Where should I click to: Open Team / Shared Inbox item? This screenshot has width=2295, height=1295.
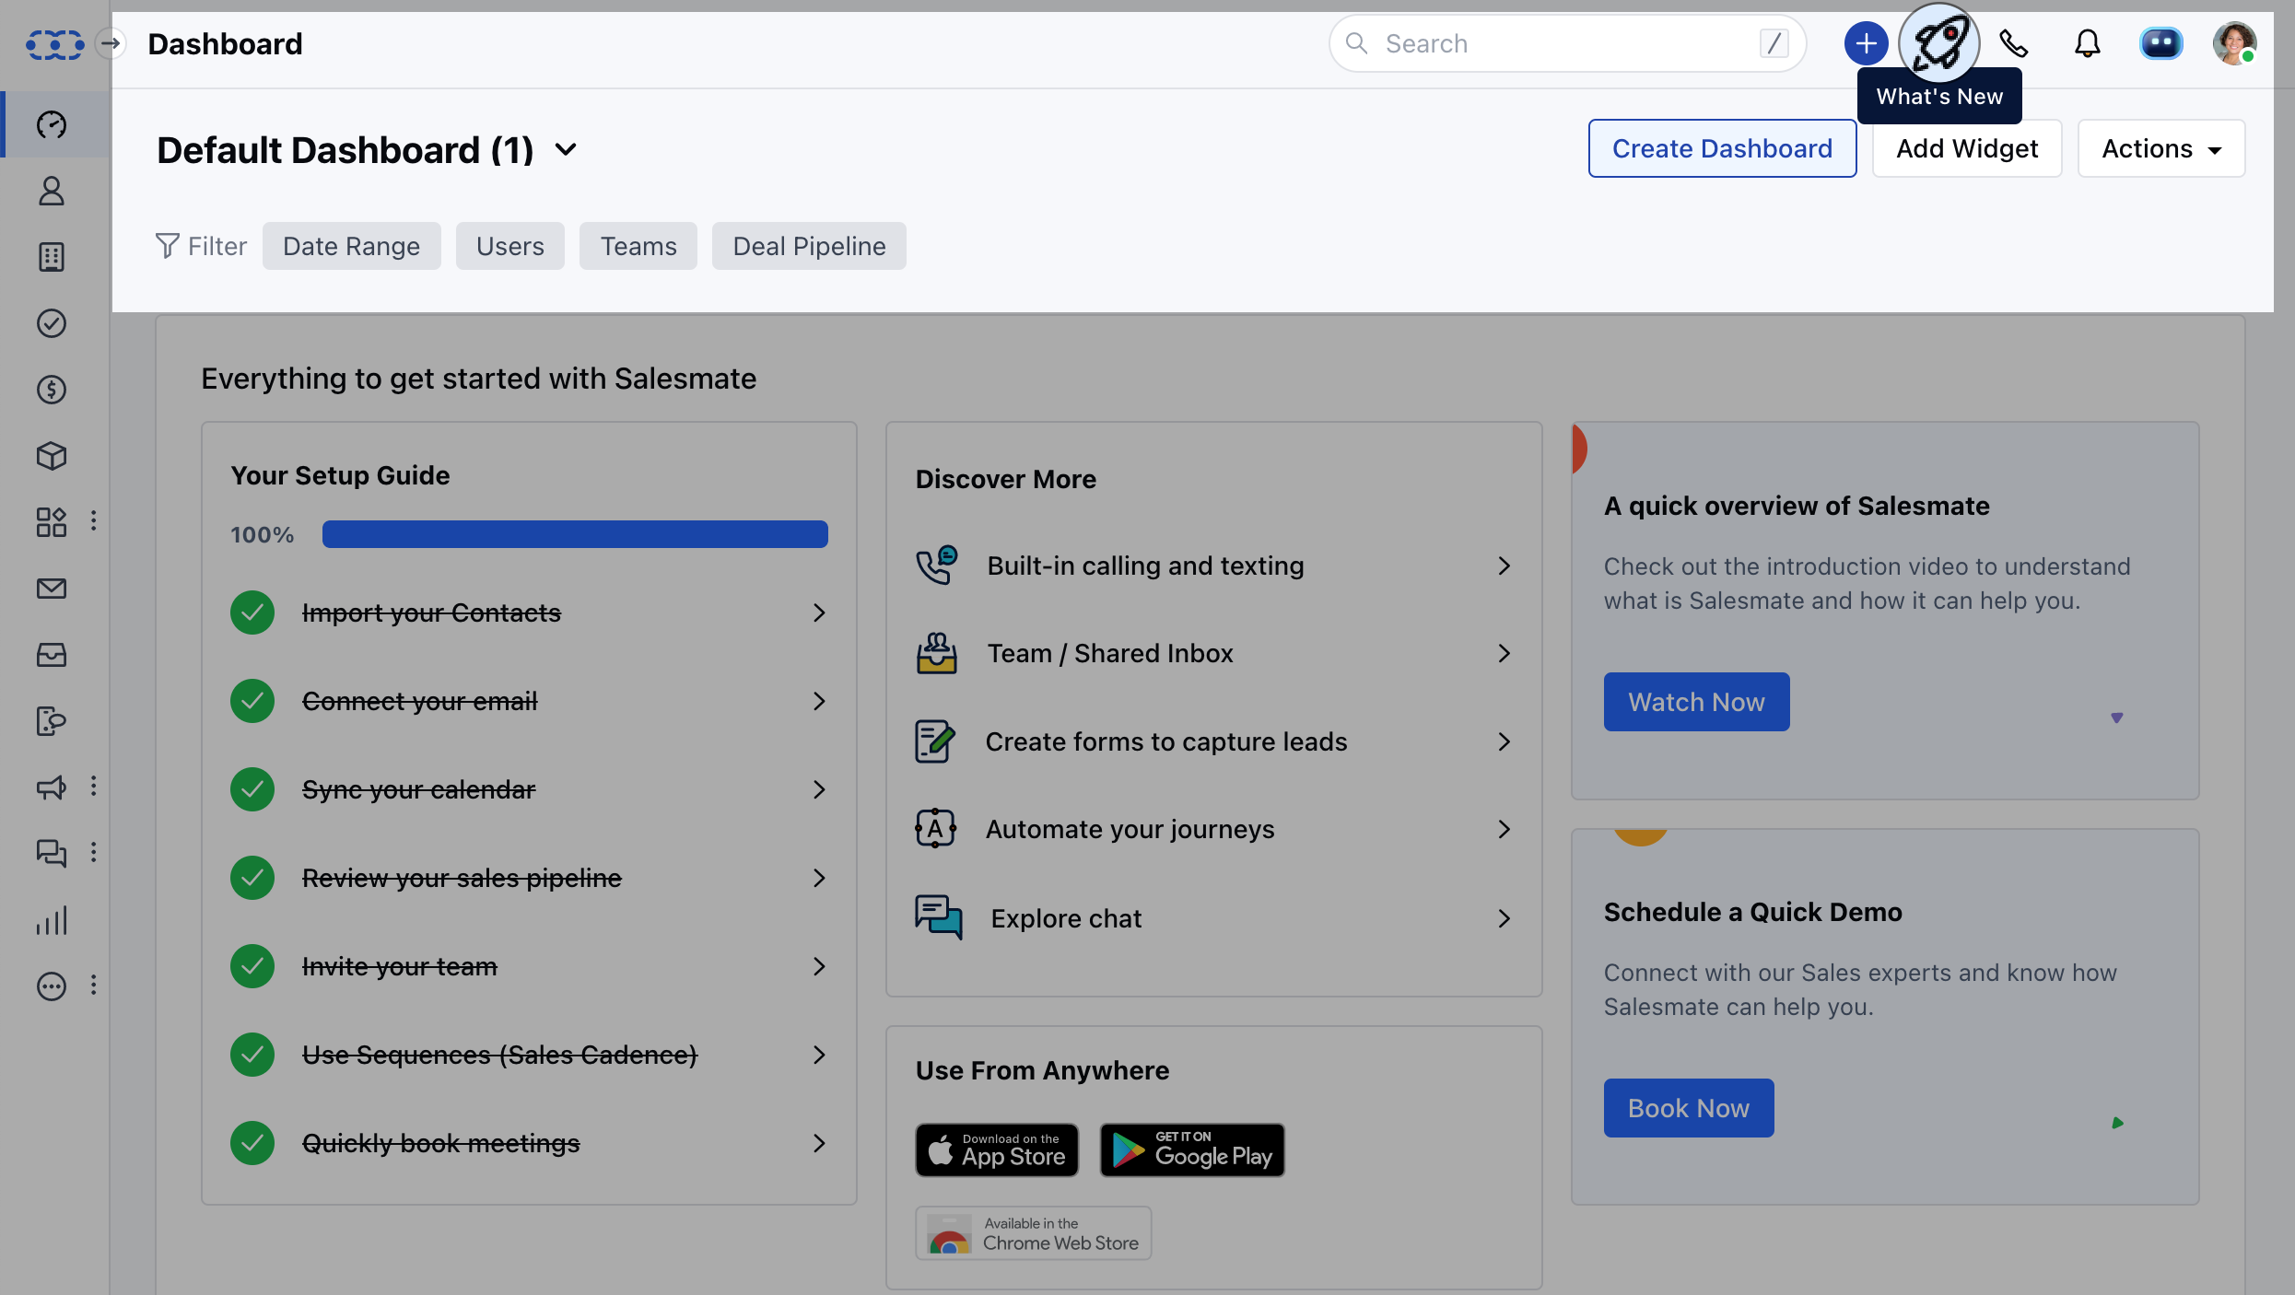pos(1213,653)
